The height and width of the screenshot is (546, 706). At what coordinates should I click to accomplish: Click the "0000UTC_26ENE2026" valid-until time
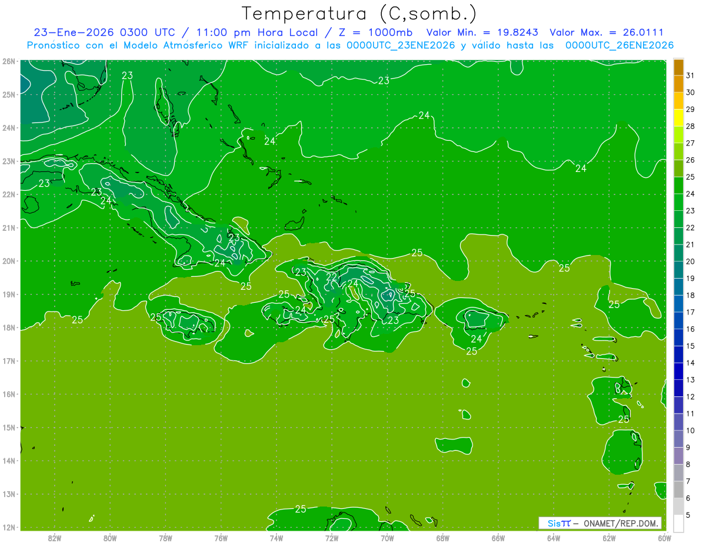coord(620,45)
